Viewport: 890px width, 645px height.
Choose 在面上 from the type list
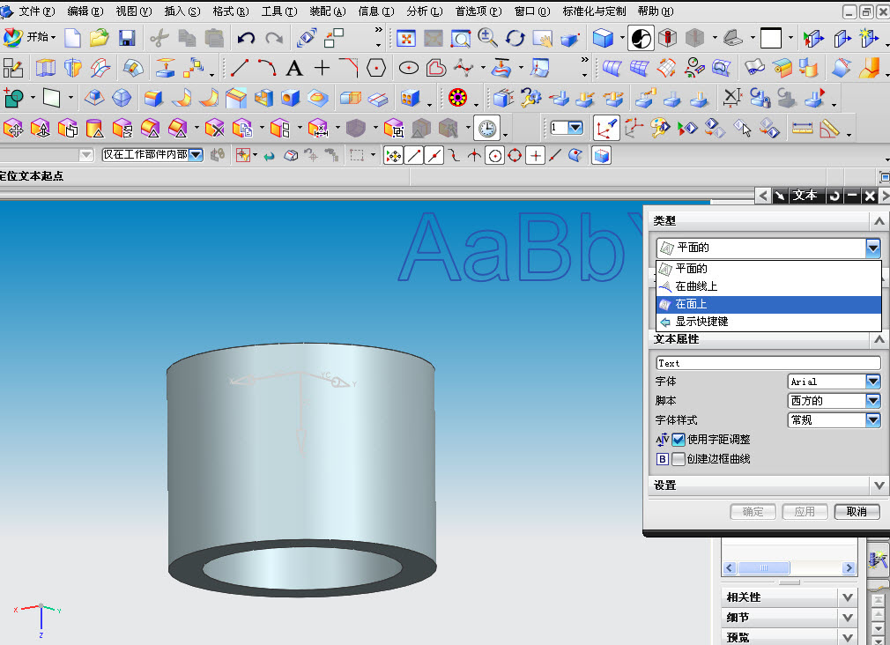click(x=768, y=304)
